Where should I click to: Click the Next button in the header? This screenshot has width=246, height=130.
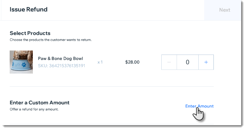click(x=224, y=10)
